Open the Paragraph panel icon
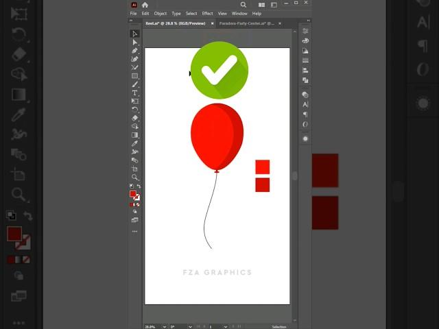The height and width of the screenshot is (329, 439). (x=305, y=114)
